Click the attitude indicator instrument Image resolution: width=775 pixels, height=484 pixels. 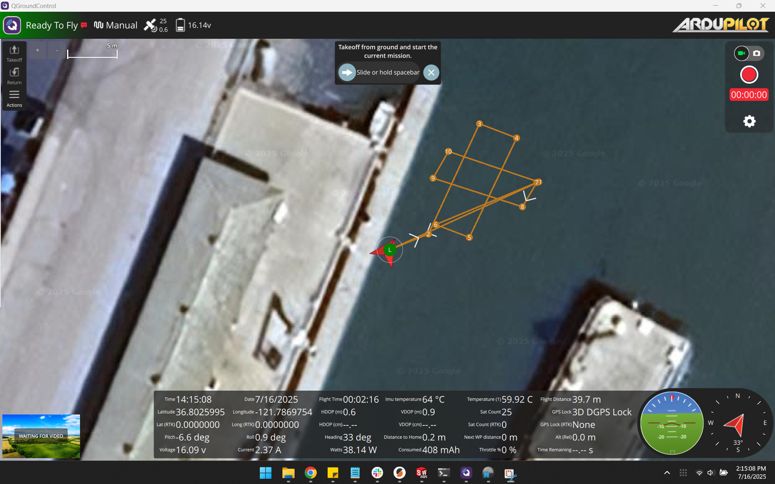coord(672,423)
